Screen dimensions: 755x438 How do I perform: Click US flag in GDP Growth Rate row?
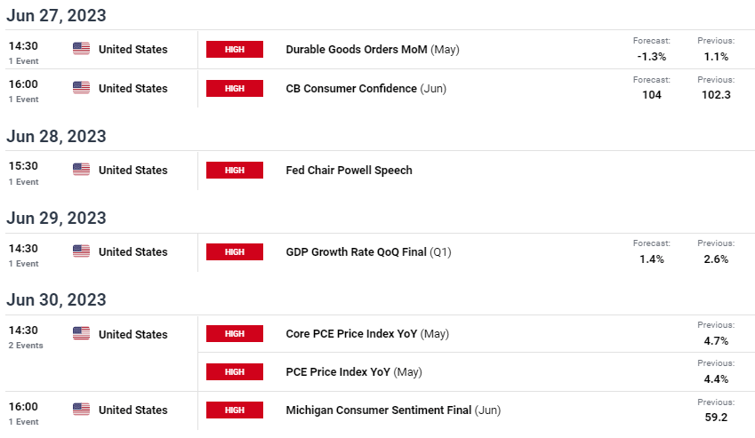(82, 251)
